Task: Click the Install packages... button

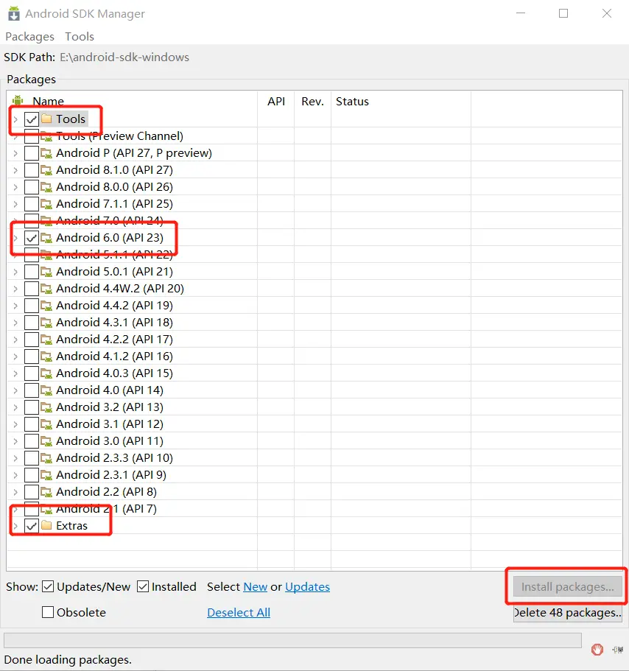Action: (567, 586)
